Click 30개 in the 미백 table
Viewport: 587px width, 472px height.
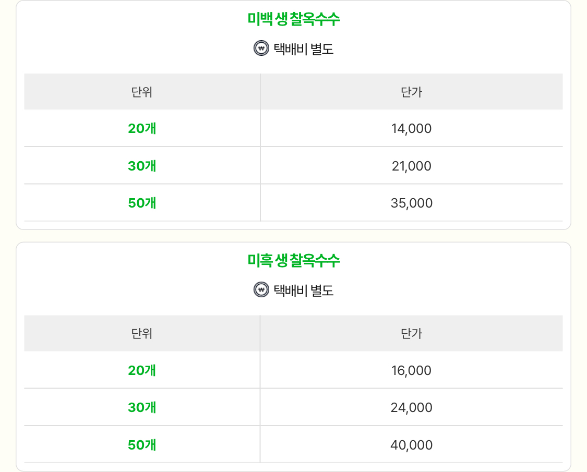[x=142, y=166]
